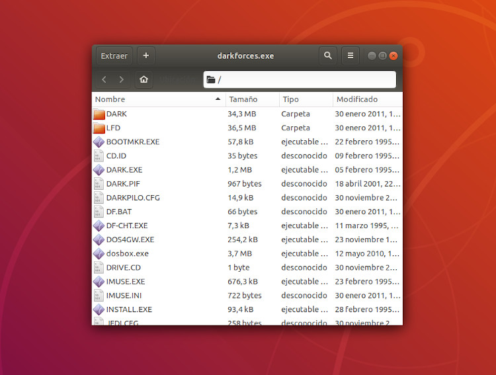Select the DARK.EXE executable icon
496x375 pixels.
tap(99, 170)
